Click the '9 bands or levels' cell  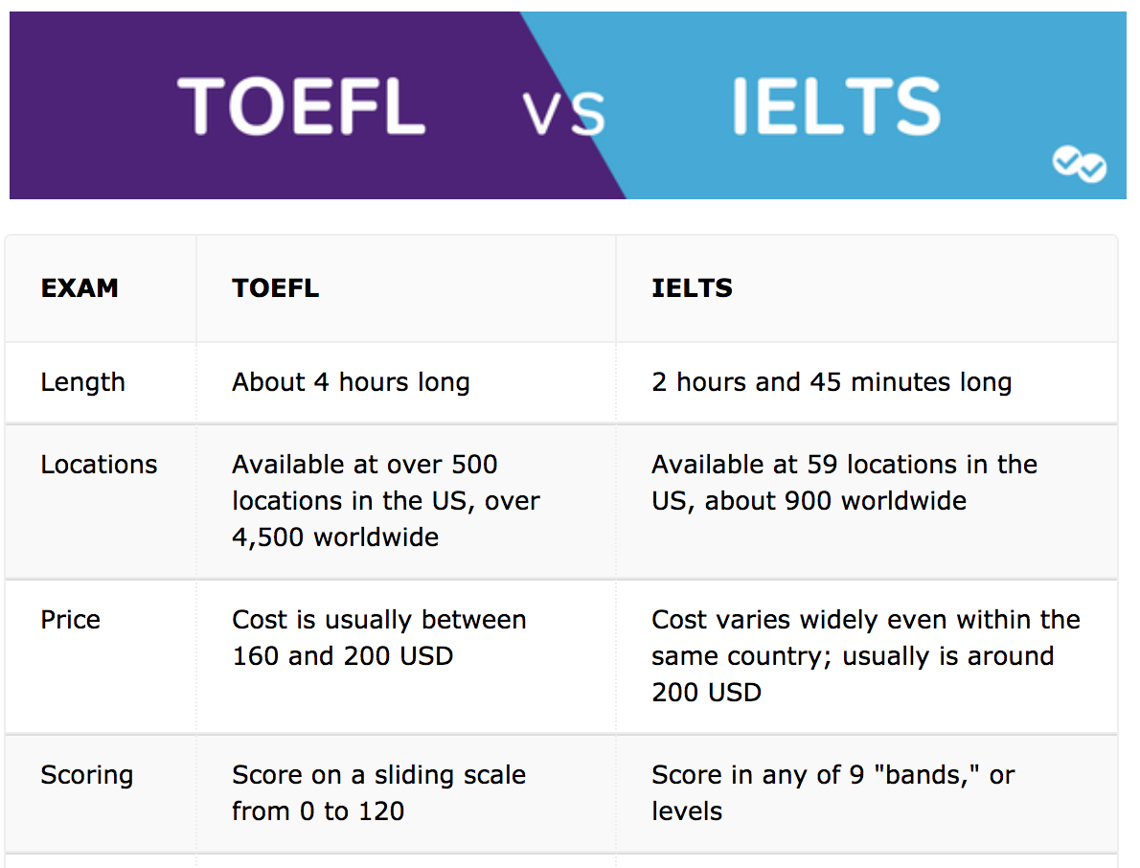pos(833,793)
